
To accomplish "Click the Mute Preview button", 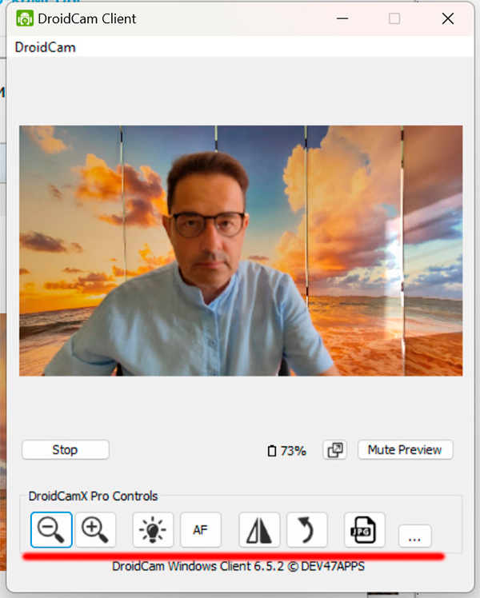I will (405, 450).
